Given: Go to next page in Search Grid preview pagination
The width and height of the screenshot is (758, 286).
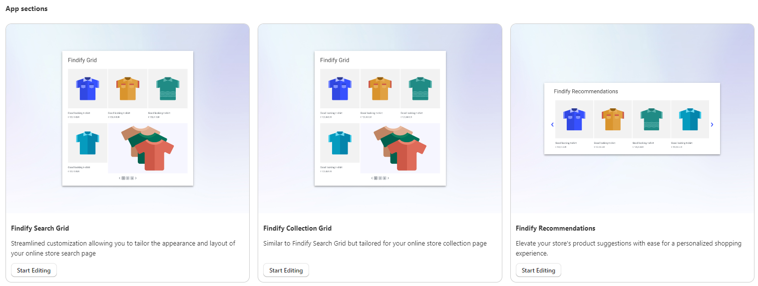Looking at the screenshot, I should pyautogui.click(x=136, y=178).
